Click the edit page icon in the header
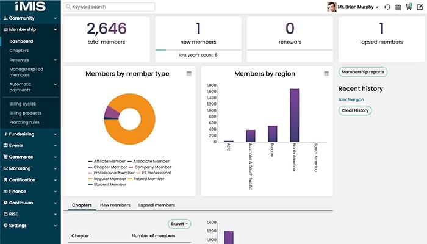This screenshot has width=427, height=244. pyautogui.click(x=420, y=7)
